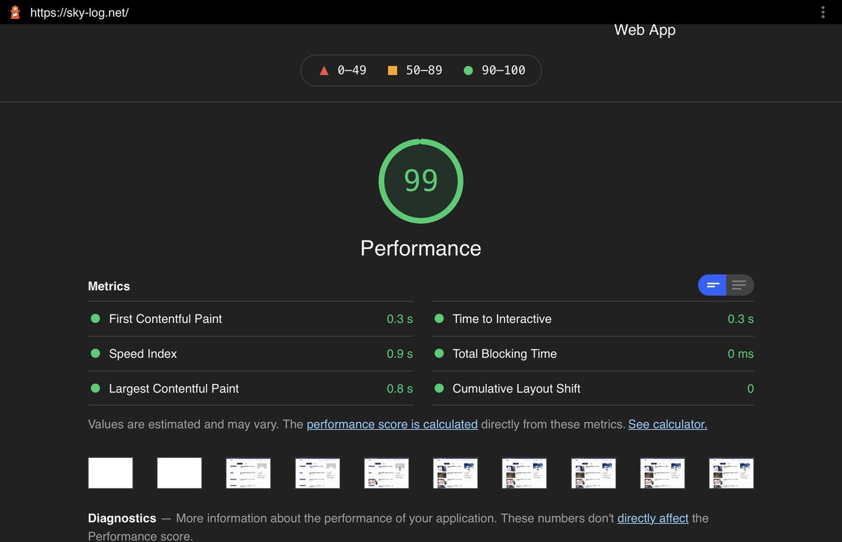Viewport: 842px width, 542px height.
Task: Click the "Cumulative Layout Shift" metric label
Action: (516, 388)
